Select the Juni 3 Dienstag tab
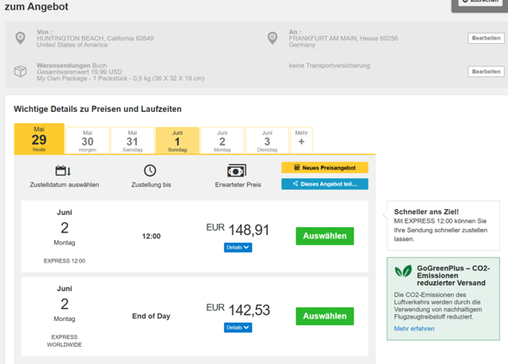The height and width of the screenshot is (364, 508). [x=267, y=140]
